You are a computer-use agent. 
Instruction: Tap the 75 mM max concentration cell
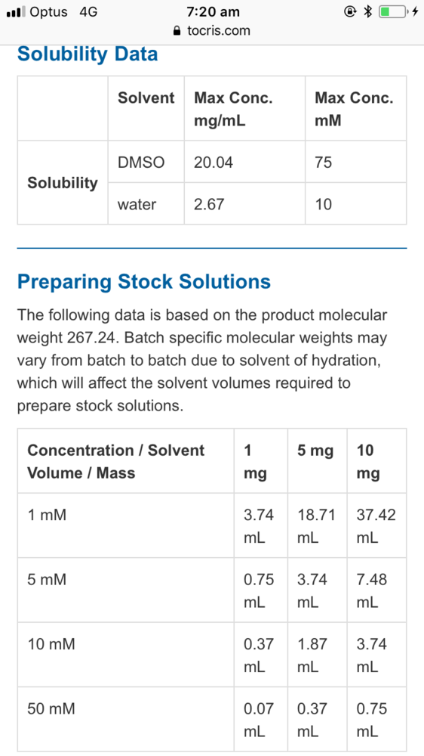point(355,162)
